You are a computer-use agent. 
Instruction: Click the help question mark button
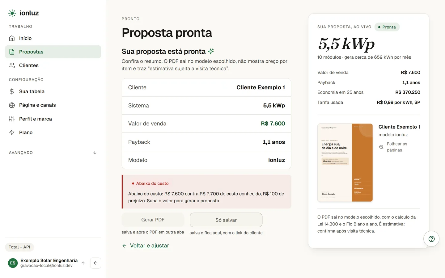(x=431, y=239)
